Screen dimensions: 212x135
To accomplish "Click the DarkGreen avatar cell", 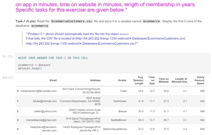I will click(120, 101).
